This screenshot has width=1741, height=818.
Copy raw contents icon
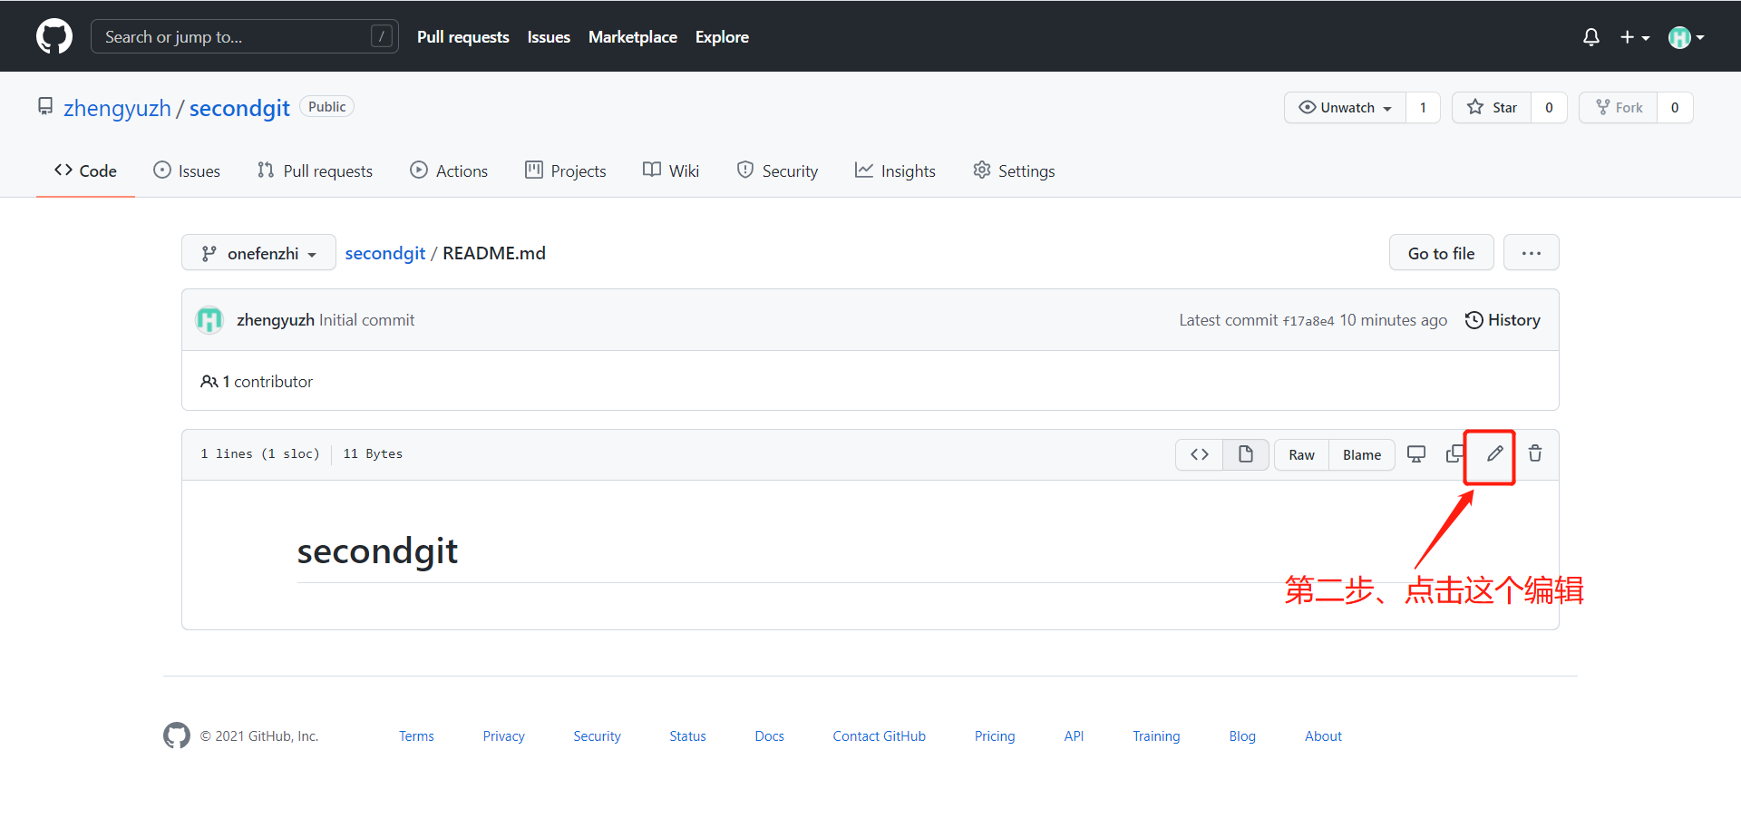(1454, 453)
